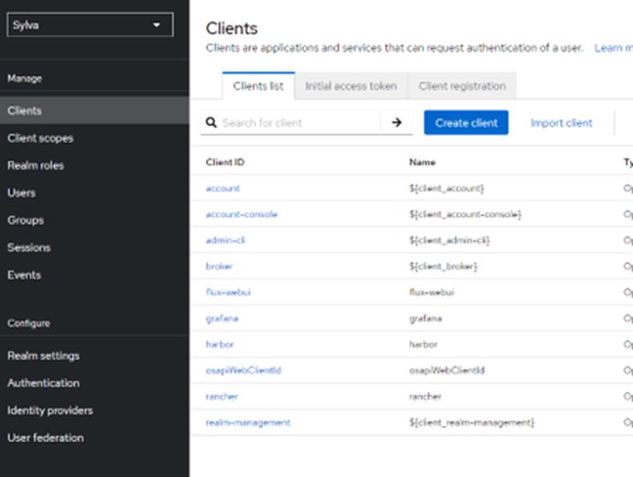Click the magnifier icon in search box
633x477 pixels.
pos(212,123)
